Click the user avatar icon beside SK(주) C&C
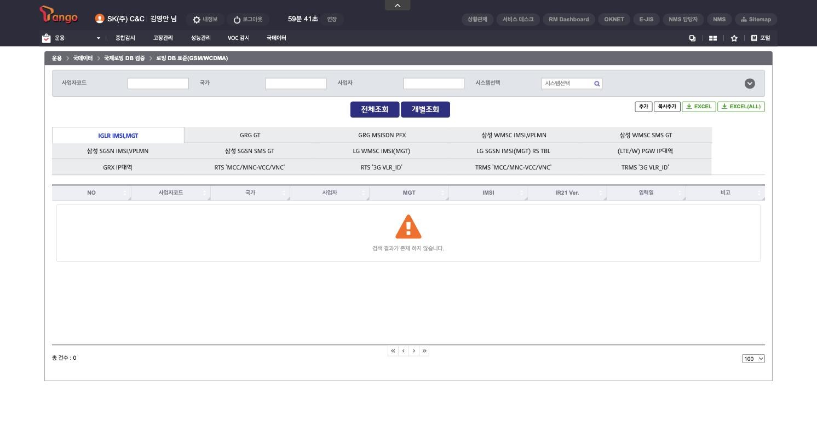817x444 pixels. pyautogui.click(x=99, y=19)
